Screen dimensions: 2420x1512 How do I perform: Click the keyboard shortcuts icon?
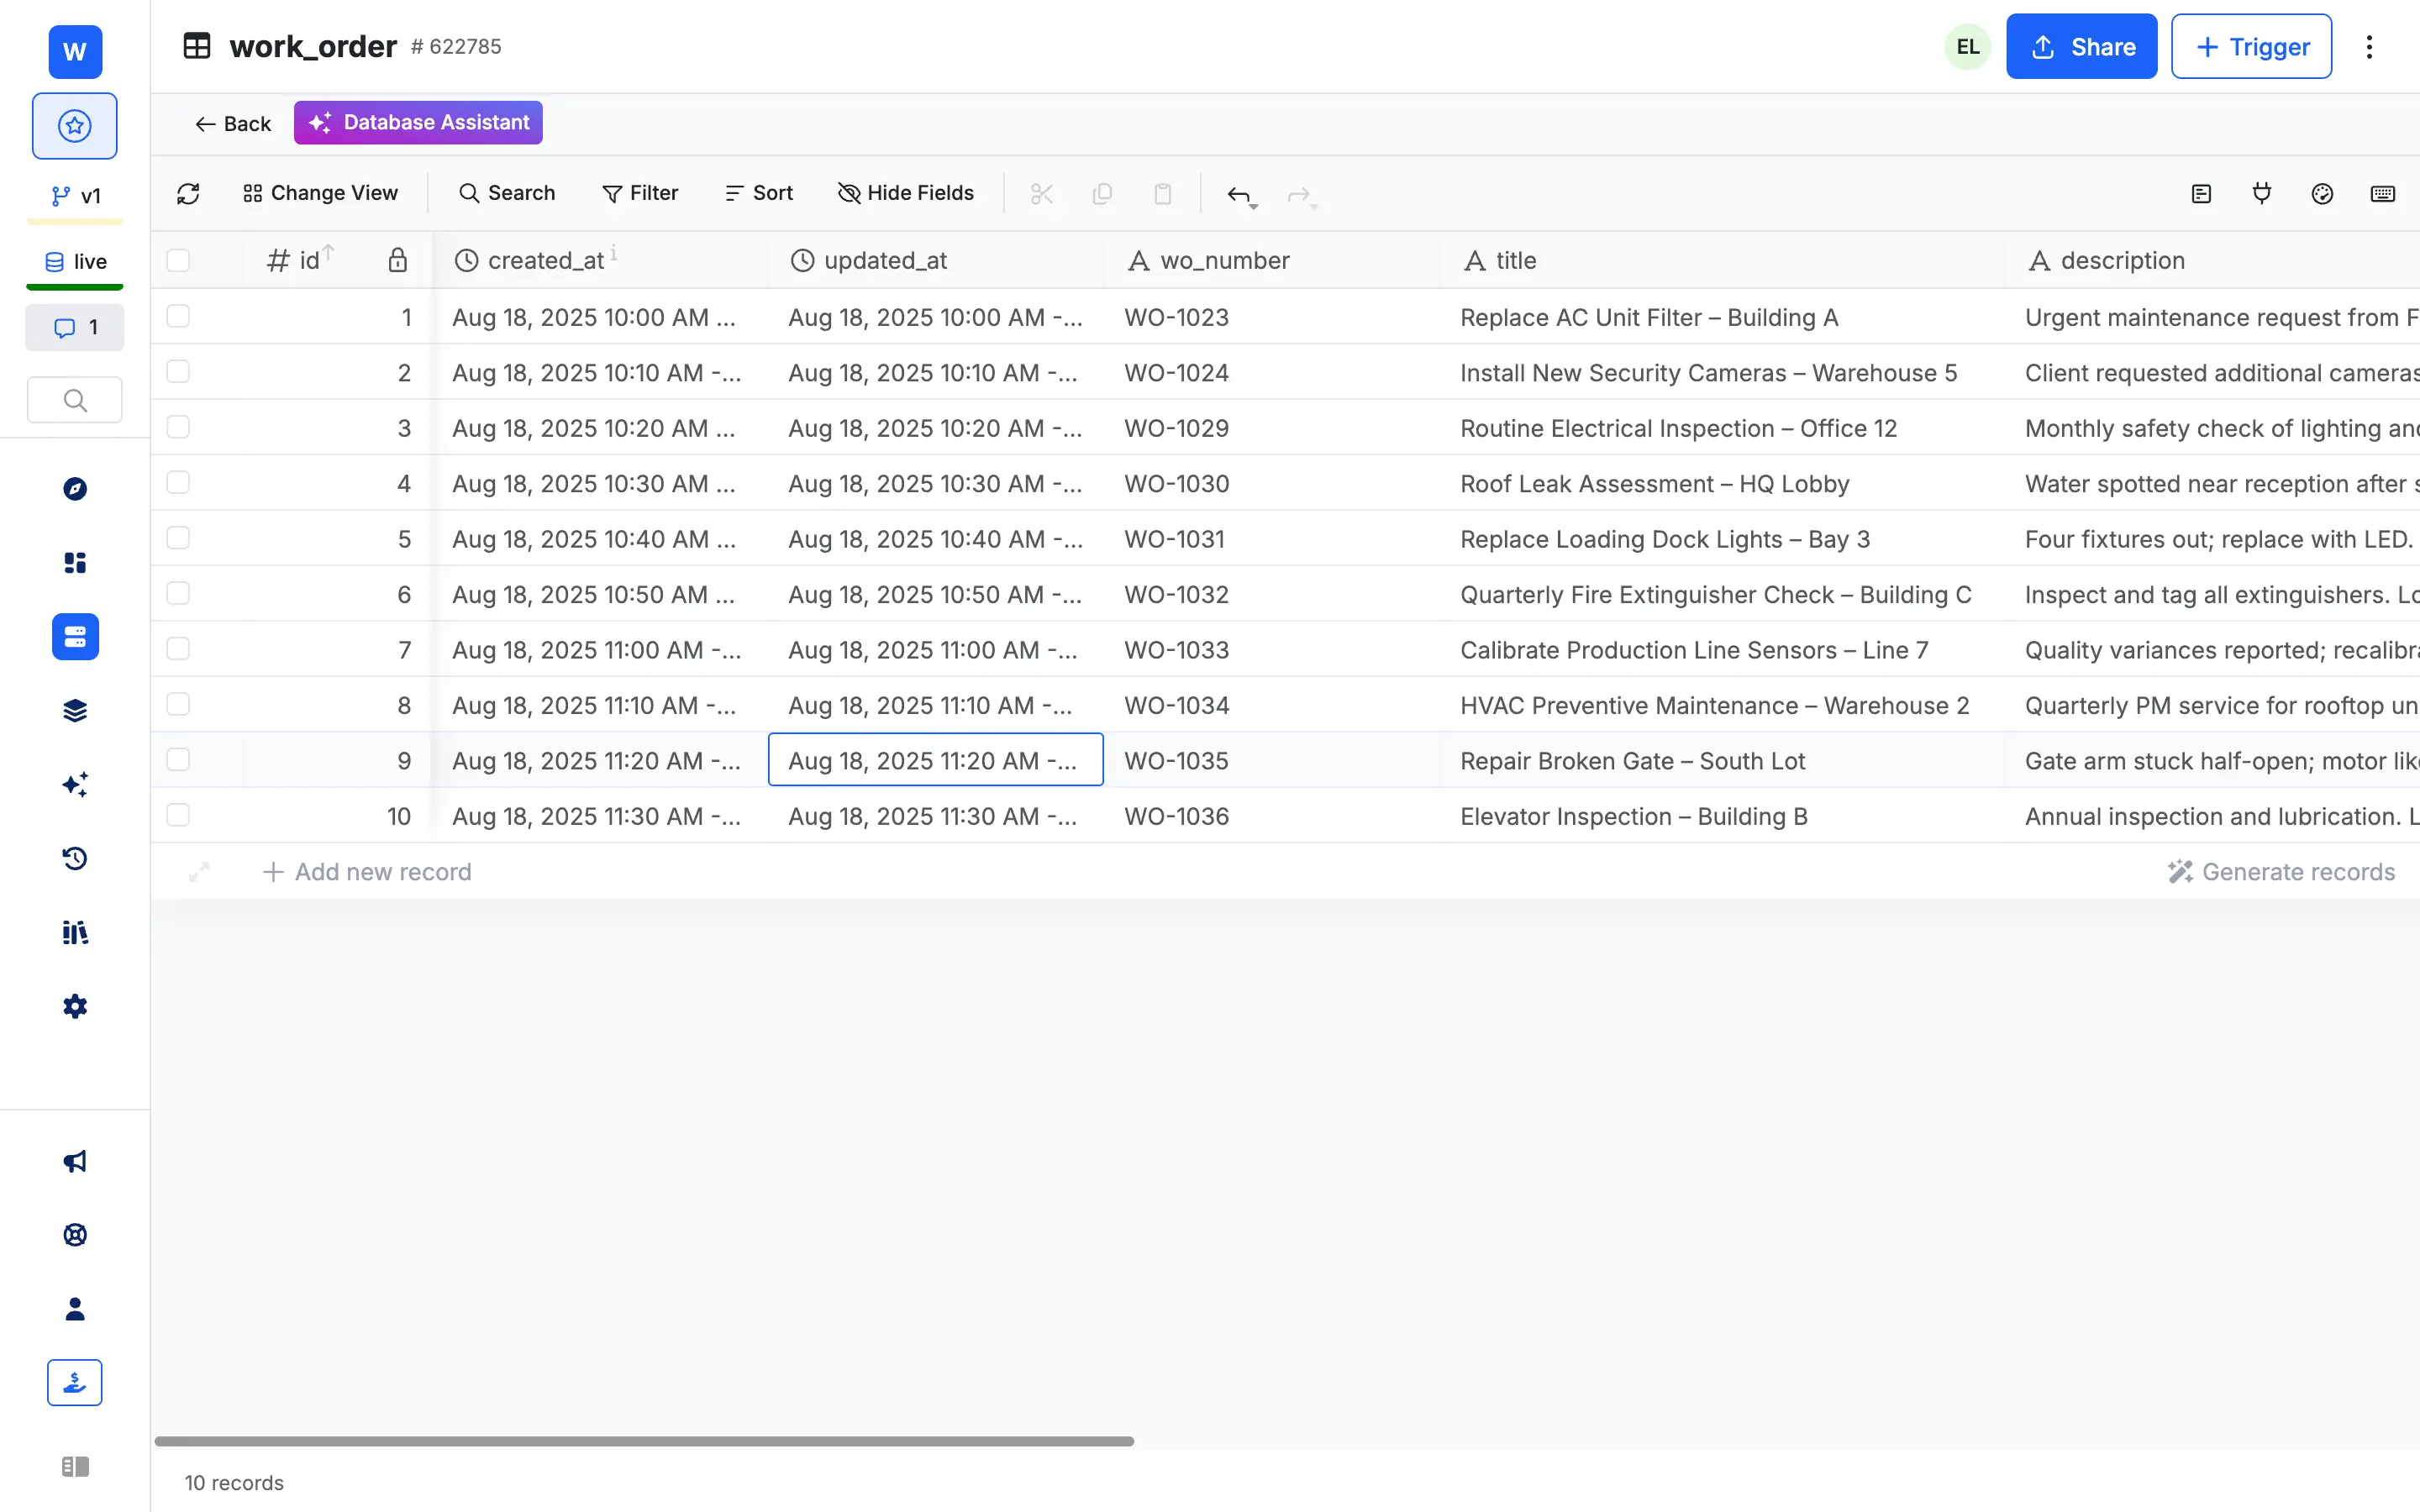click(x=2382, y=193)
